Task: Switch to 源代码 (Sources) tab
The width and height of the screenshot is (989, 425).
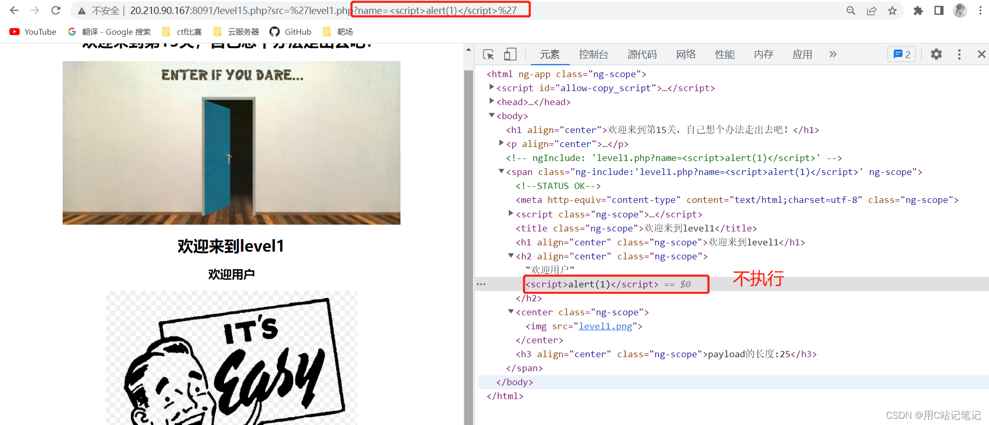Action: [642, 54]
